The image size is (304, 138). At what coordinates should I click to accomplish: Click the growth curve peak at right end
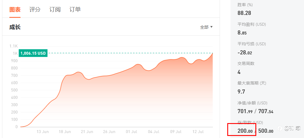[x=213, y=53]
